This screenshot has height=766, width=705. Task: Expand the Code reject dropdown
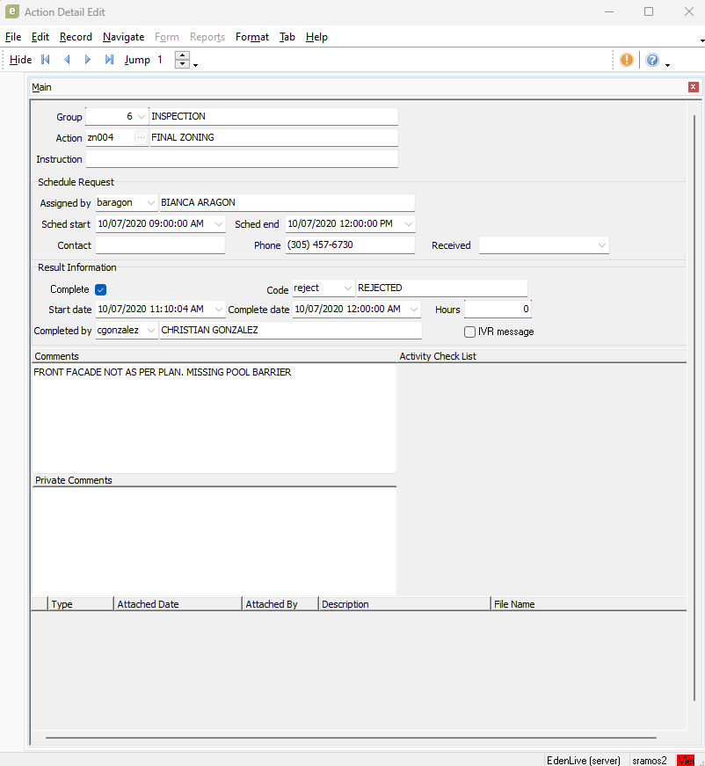pos(347,288)
